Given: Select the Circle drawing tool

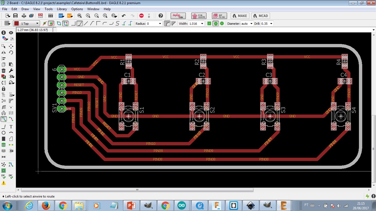Looking at the screenshot, I should pyautogui.click(x=4, y=133).
